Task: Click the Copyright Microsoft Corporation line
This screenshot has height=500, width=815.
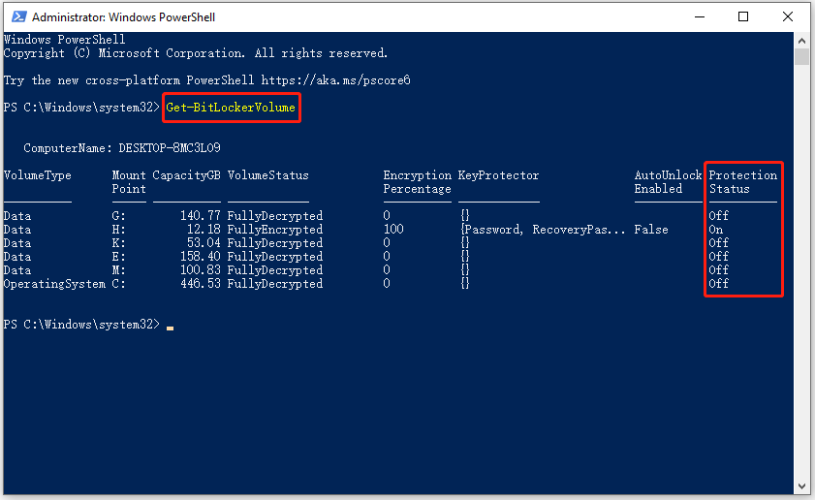Action: 196,53
